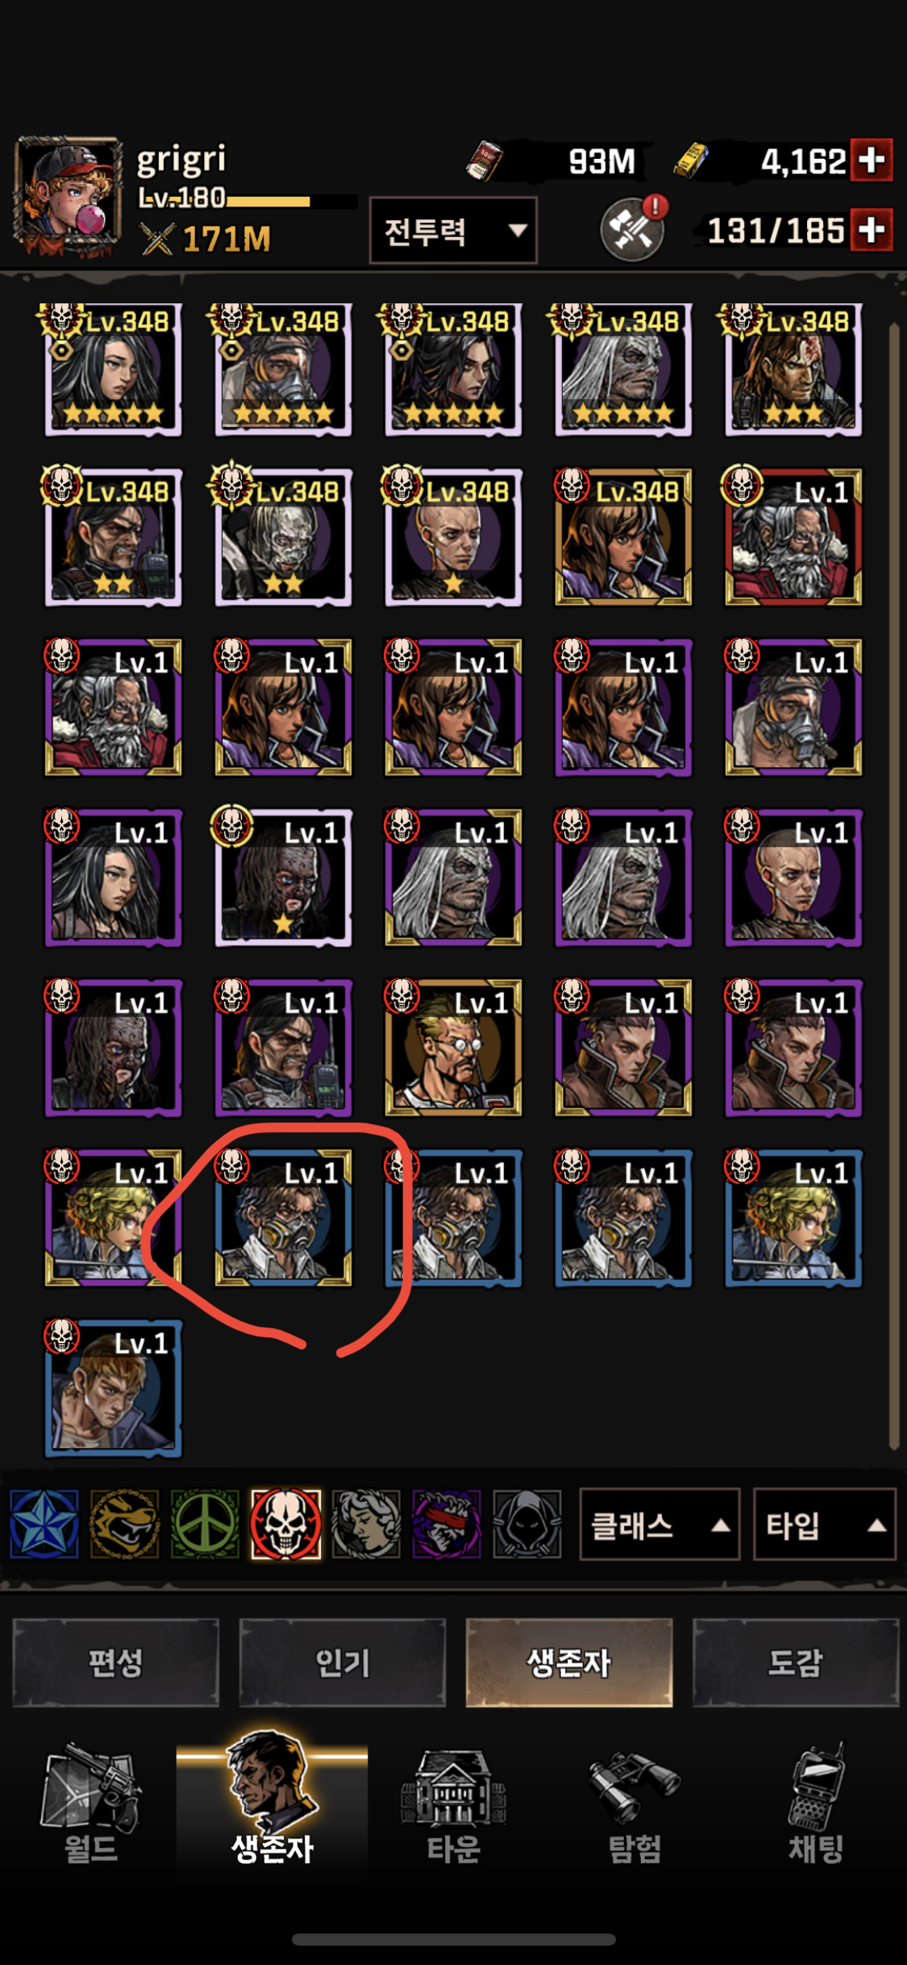Image resolution: width=907 pixels, height=1965 pixels.
Task: Select the gold tiger faction filter
Action: (124, 1524)
